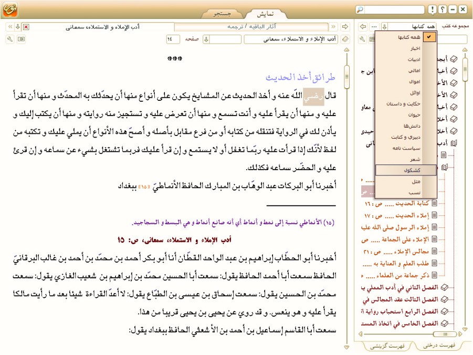Select امالی from the collection menu

point(406,71)
